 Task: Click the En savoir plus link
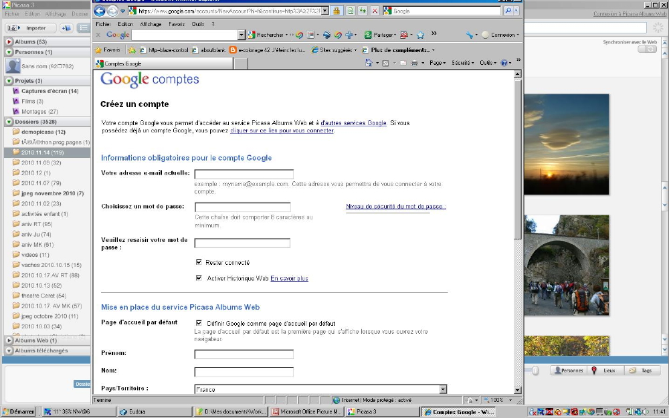click(x=289, y=278)
